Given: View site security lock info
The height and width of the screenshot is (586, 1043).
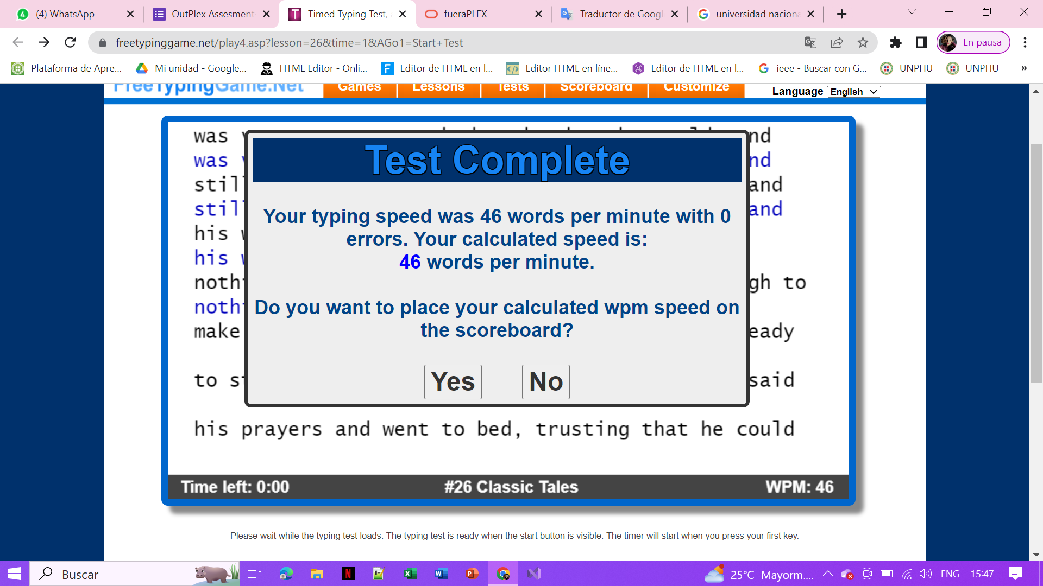Looking at the screenshot, I should pyautogui.click(x=102, y=42).
